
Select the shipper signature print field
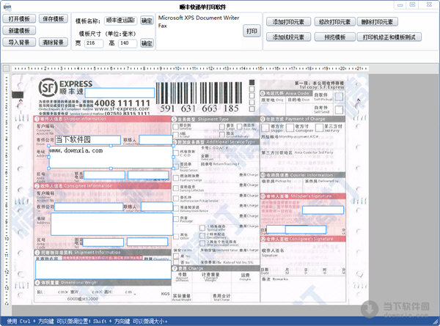click(323, 210)
